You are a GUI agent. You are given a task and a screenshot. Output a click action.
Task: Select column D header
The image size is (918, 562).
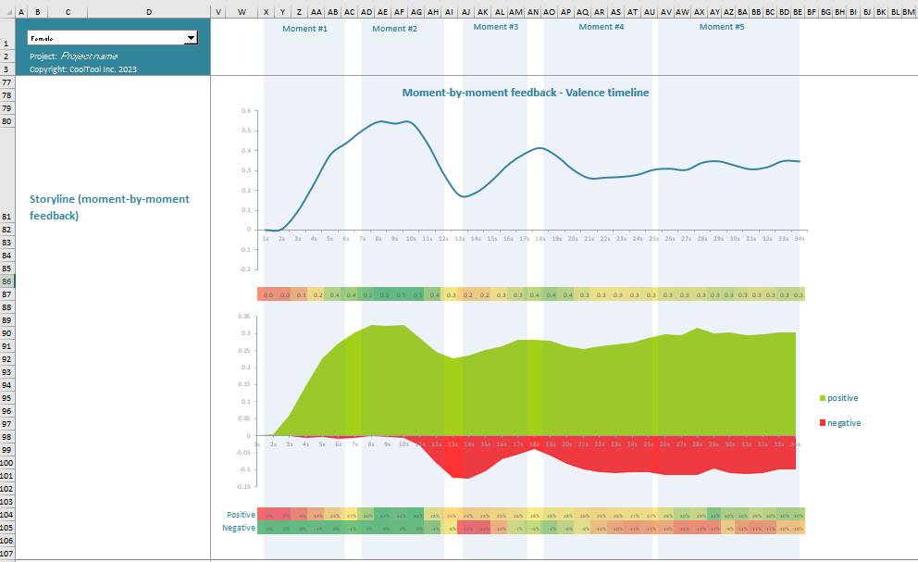click(149, 11)
